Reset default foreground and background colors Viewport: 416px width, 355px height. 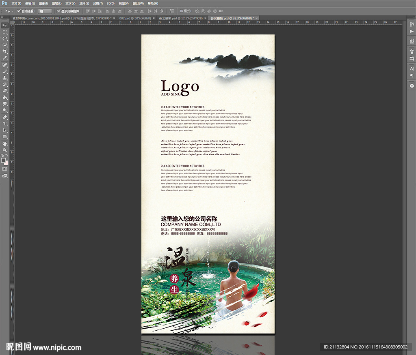[2, 155]
